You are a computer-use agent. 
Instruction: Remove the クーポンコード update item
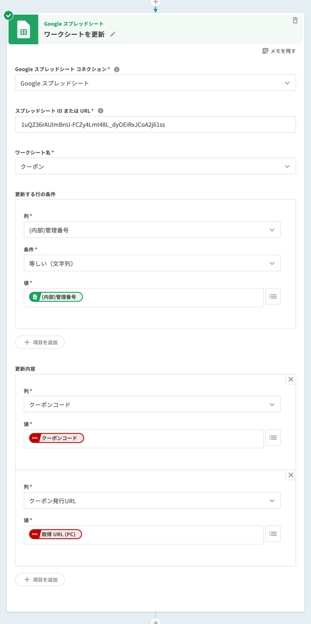pos(291,380)
